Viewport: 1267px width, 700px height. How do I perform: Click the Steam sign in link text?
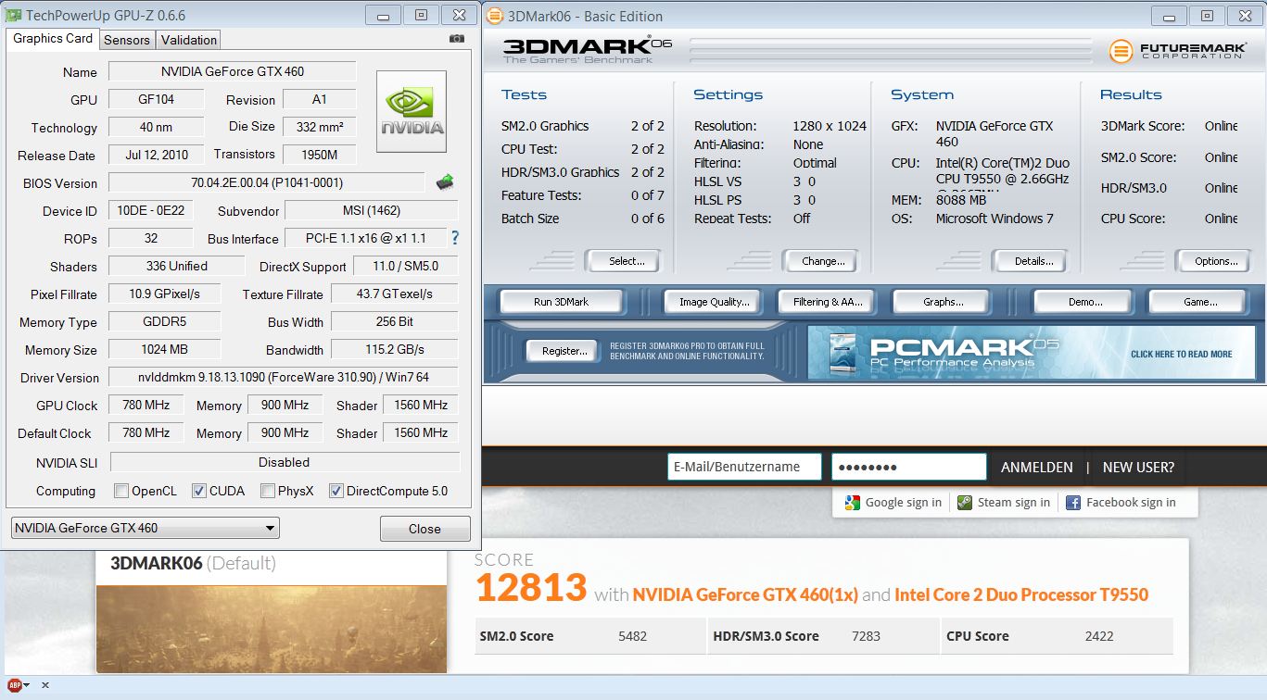pos(1014,502)
